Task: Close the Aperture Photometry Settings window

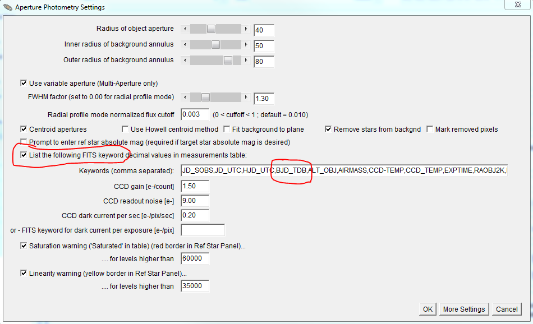Action: click(x=518, y=5)
